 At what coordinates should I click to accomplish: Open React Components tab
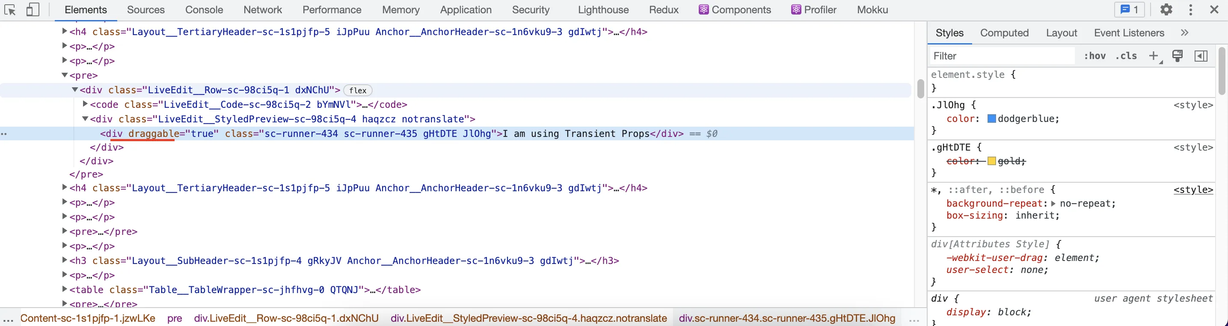(x=735, y=10)
